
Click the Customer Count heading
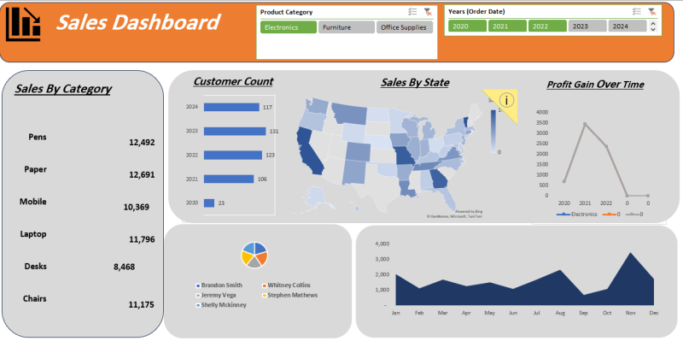point(233,81)
